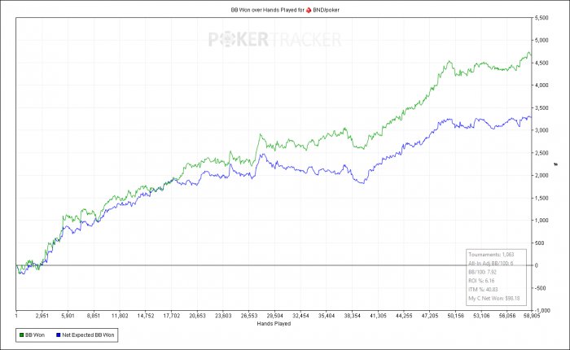Screen dimensions: 570x350
Task: Click the 'Hands Played' x-axis label
Action: (274, 323)
